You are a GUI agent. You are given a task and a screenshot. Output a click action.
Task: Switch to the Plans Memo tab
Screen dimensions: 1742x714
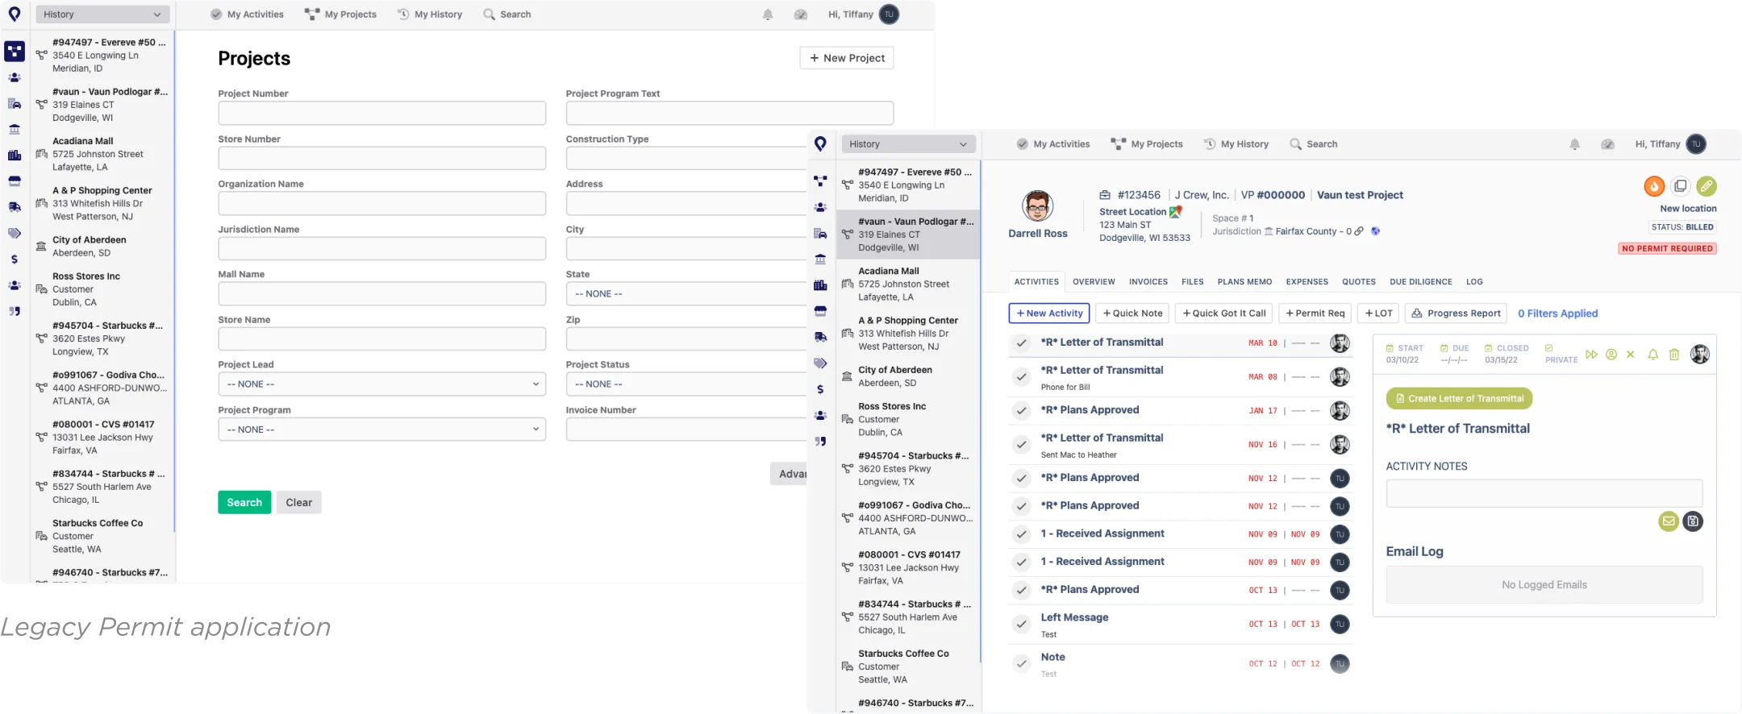[1244, 282]
